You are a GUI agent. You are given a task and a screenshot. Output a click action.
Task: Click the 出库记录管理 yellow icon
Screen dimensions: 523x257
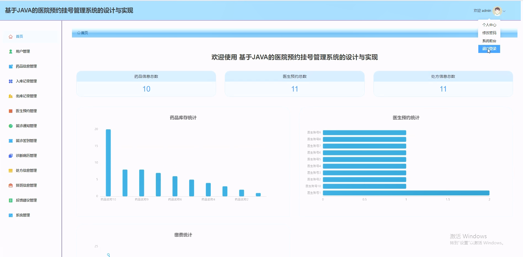(10, 96)
